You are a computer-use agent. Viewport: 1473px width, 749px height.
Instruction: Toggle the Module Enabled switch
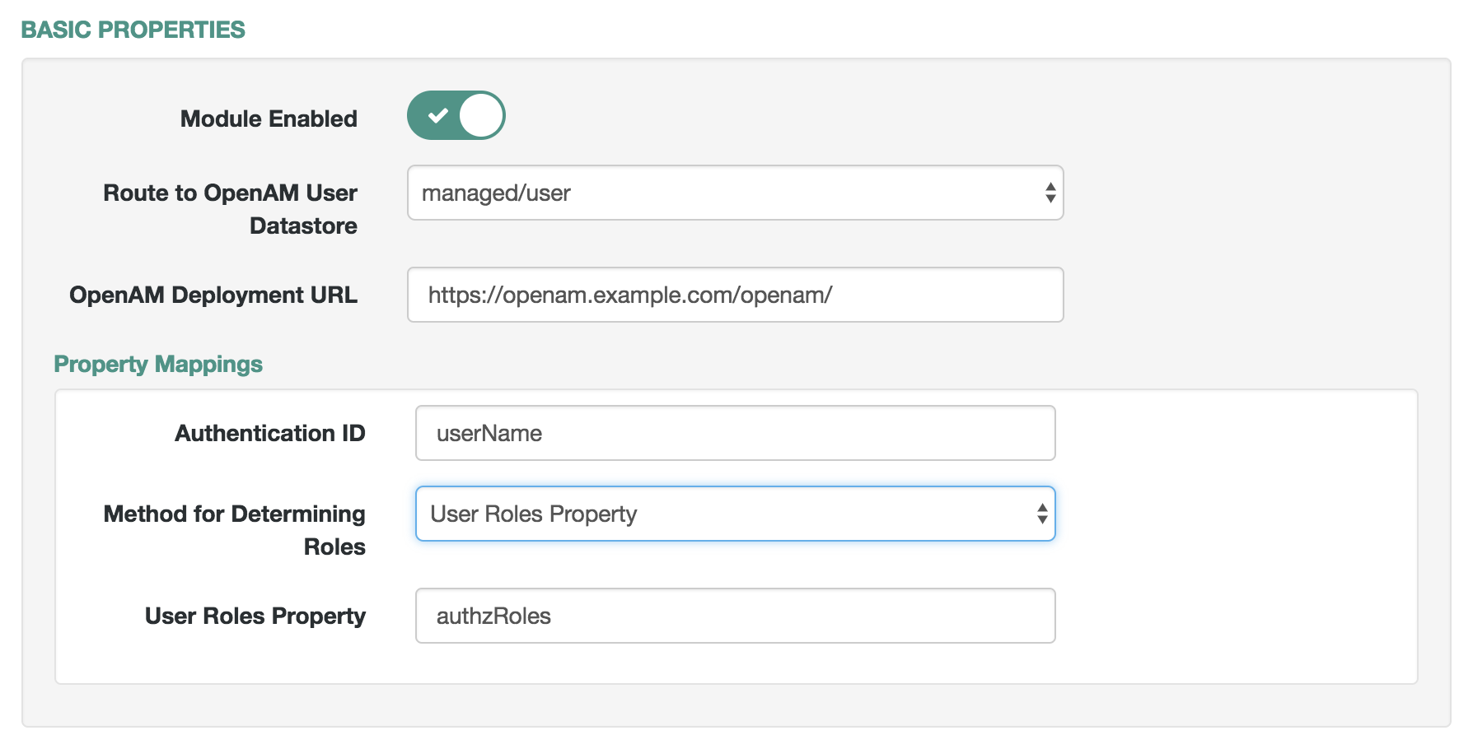point(456,115)
